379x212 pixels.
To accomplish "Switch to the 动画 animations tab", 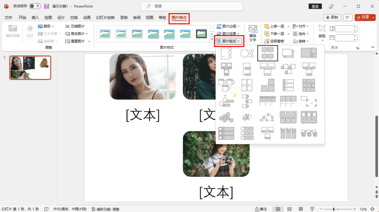I will click(87, 18).
